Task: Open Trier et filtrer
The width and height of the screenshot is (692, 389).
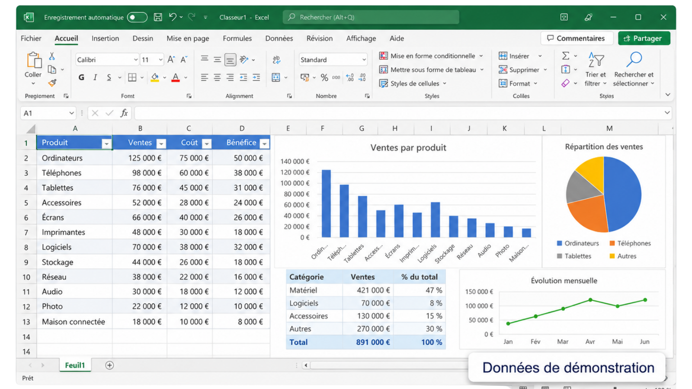Action: 596,69
